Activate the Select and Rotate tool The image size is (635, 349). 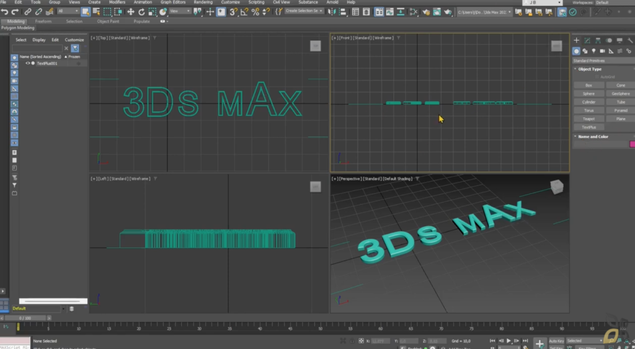pyautogui.click(x=141, y=12)
